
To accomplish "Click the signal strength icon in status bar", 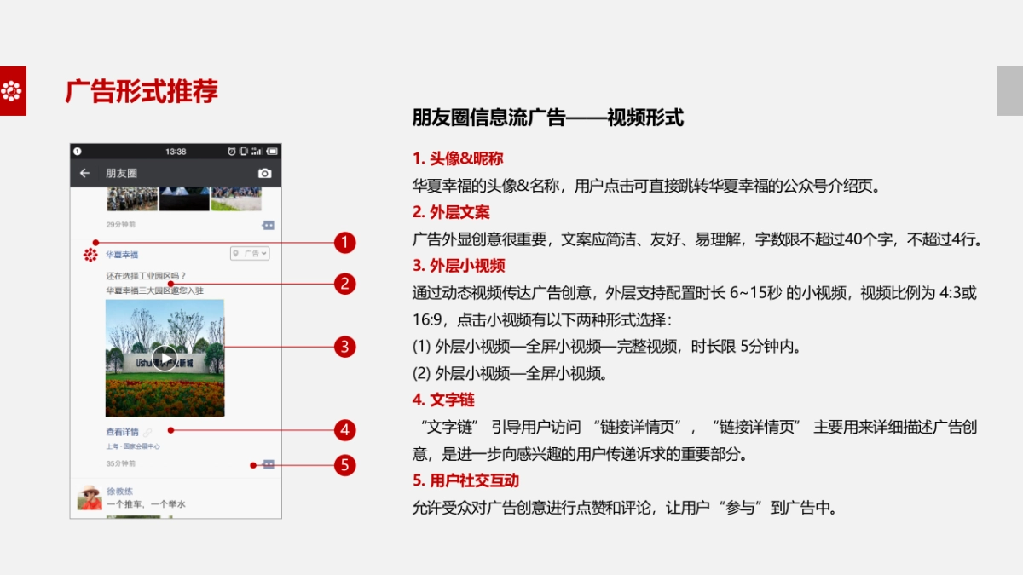I will (x=256, y=152).
